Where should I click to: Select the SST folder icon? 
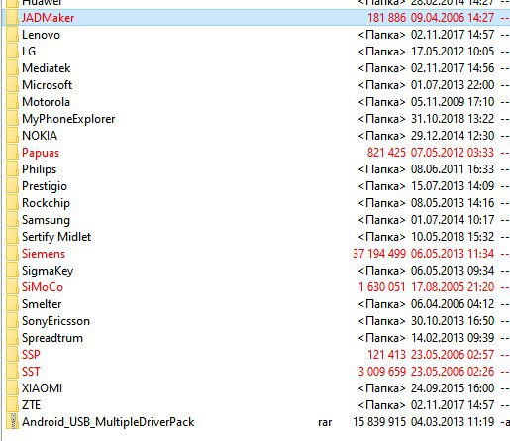click(x=12, y=372)
